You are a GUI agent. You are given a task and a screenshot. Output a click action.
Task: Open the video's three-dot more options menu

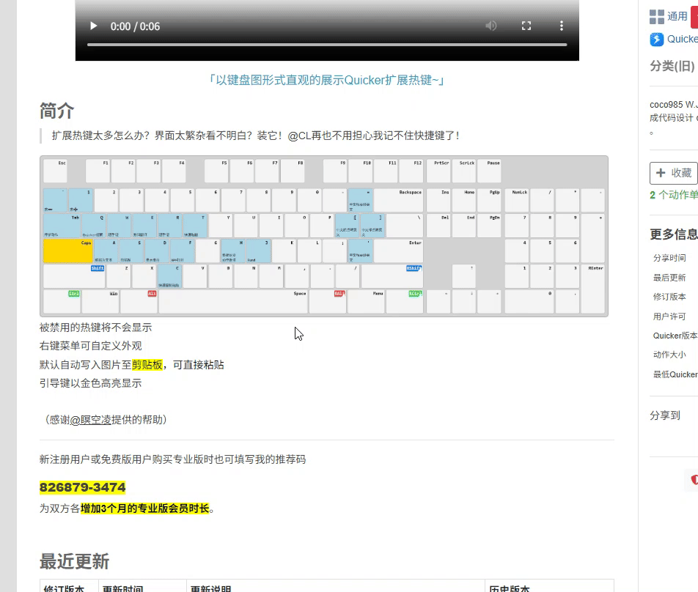pyautogui.click(x=562, y=26)
